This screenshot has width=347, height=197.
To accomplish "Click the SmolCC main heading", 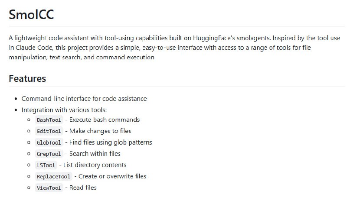I will tap(31, 14).
